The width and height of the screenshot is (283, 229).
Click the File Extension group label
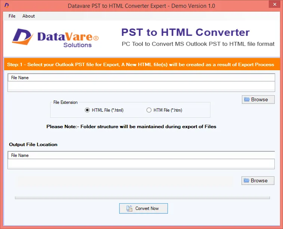click(x=65, y=102)
